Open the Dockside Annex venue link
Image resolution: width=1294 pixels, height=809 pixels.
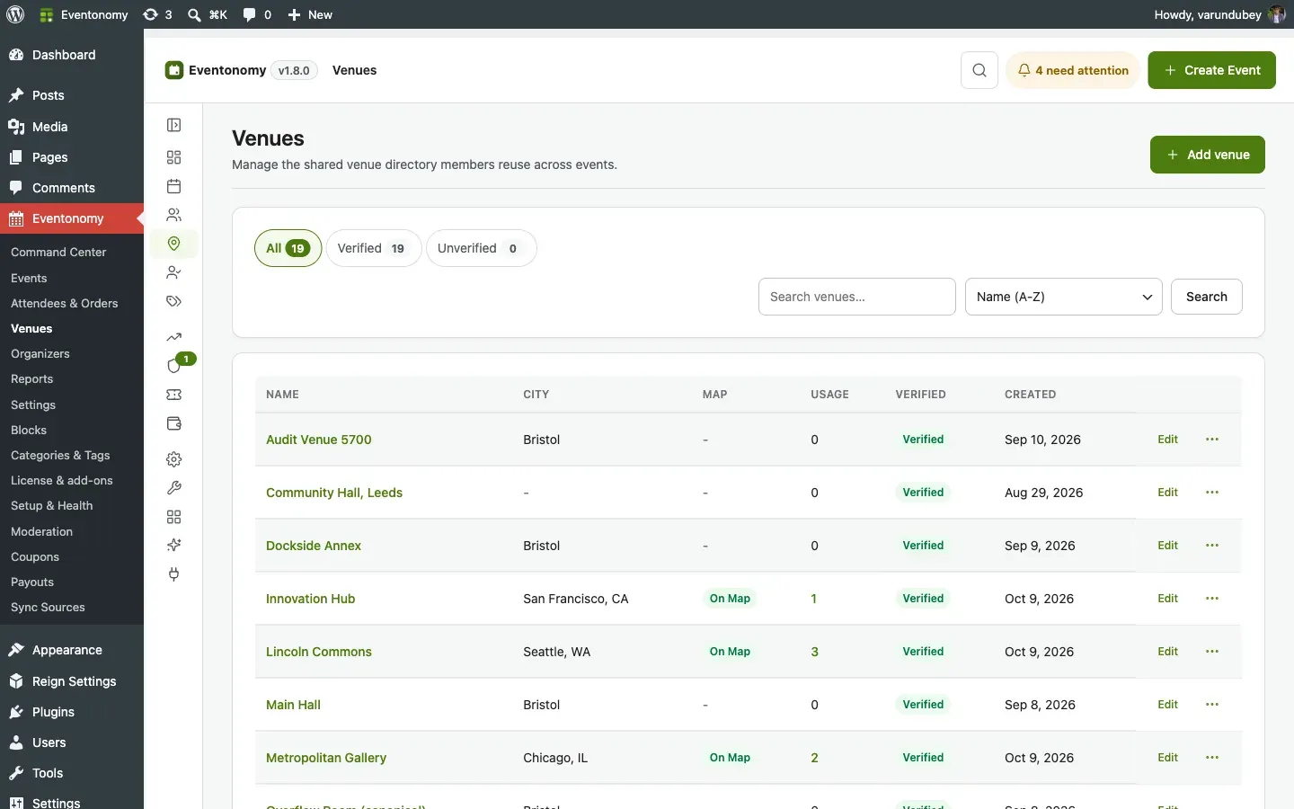(314, 546)
